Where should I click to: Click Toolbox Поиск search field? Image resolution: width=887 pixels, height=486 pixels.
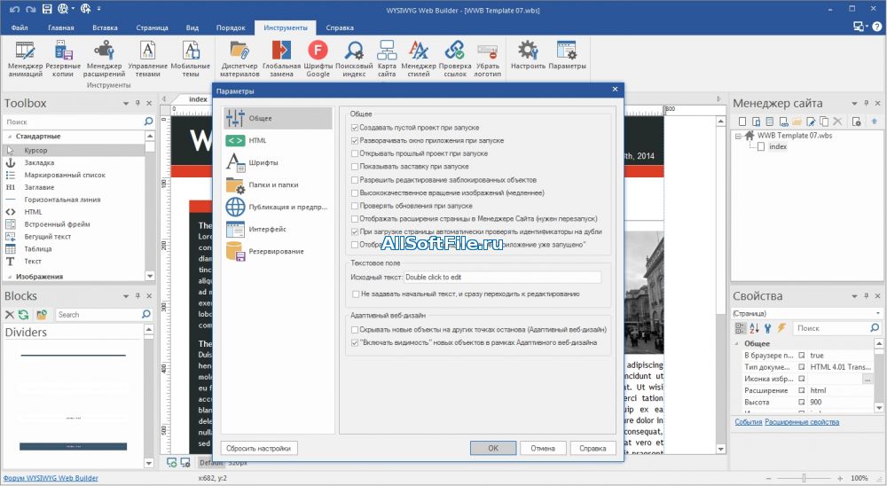(x=74, y=121)
